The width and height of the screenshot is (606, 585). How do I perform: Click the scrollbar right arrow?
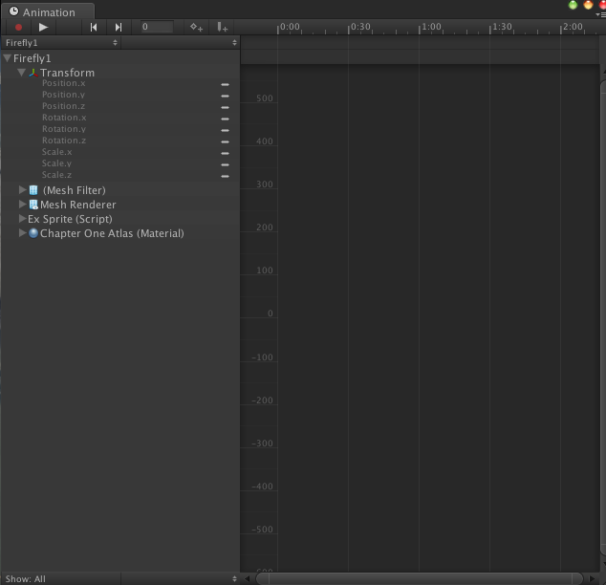(592, 578)
